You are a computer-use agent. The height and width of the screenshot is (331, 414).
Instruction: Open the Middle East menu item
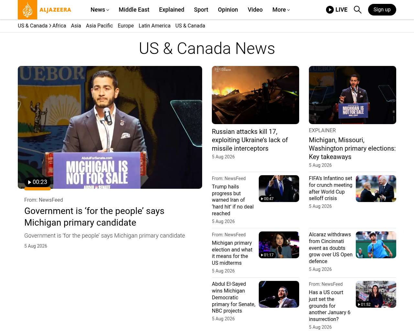pyautogui.click(x=134, y=10)
